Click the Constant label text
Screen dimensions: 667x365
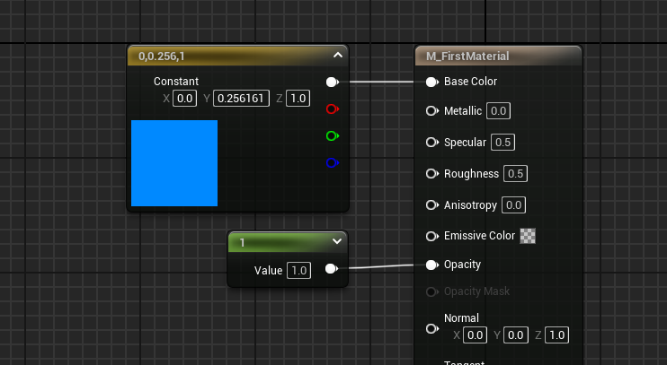click(176, 81)
